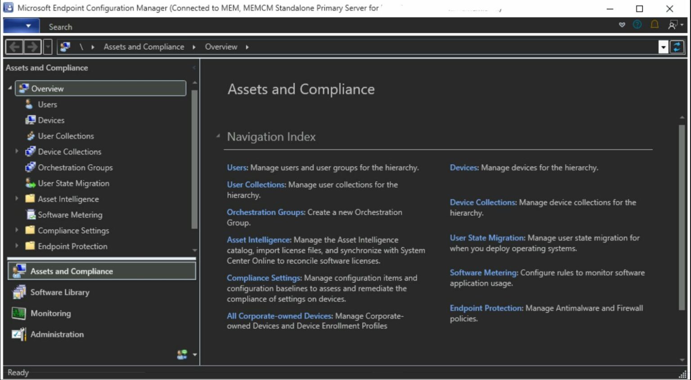The image size is (691, 380).
Task: Open the workspace overflow dropdown arrow
Action: pyautogui.click(x=195, y=355)
